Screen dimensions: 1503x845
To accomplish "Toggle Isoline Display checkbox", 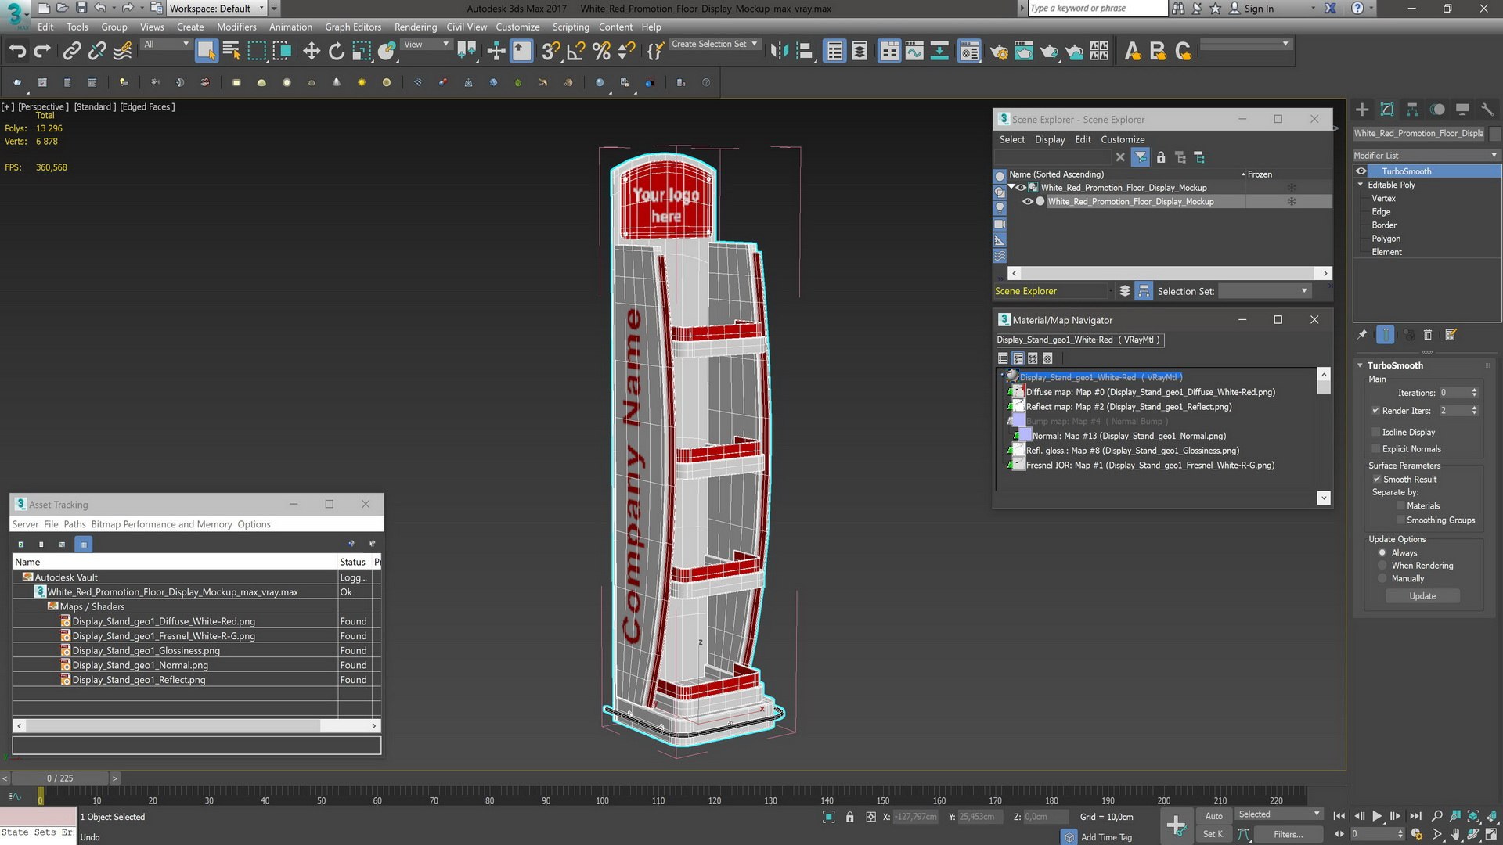I will (x=1376, y=433).
